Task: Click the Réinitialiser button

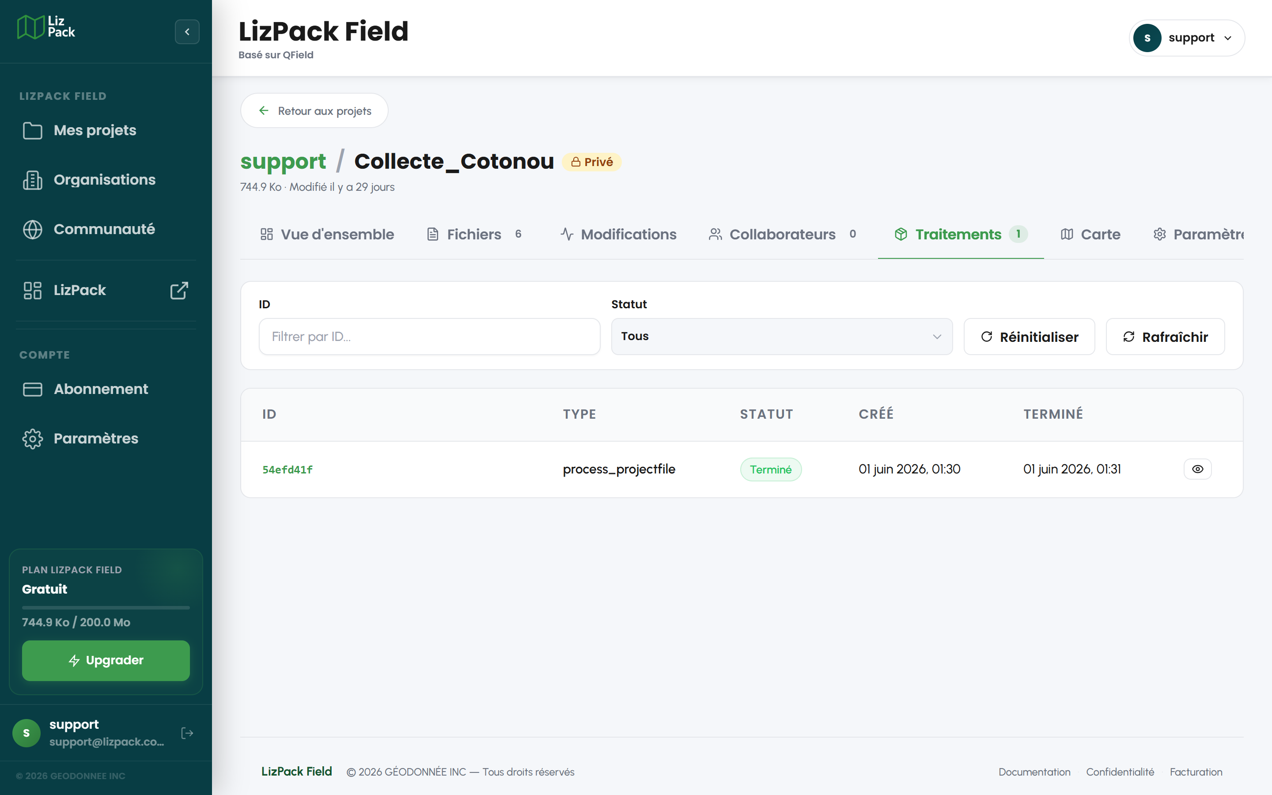Action: (x=1029, y=337)
